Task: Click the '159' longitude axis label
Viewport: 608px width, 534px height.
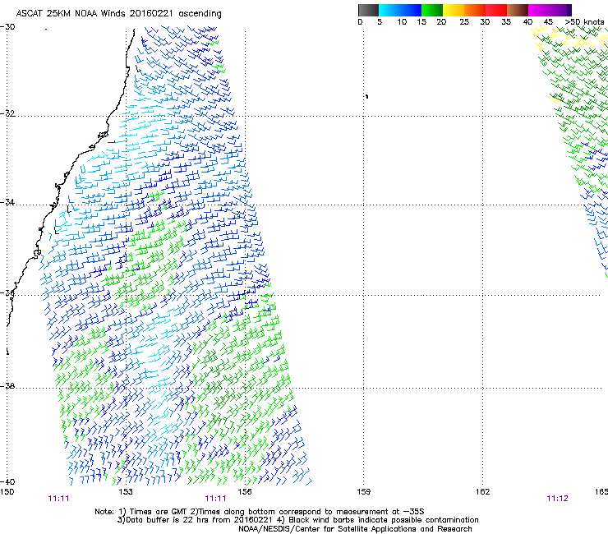Action: 363,492
